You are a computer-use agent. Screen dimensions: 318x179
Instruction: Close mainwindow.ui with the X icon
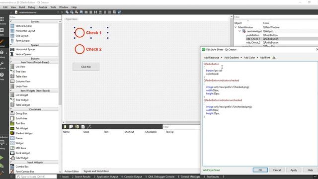[x=62, y=12]
